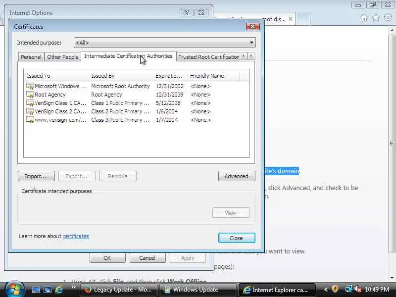Show hidden tray icons arrow
Viewport: 396px width, 297px height.
coord(326,290)
